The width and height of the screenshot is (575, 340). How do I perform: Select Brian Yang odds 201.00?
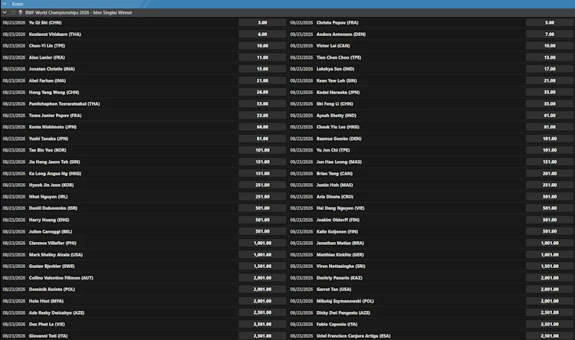550,173
